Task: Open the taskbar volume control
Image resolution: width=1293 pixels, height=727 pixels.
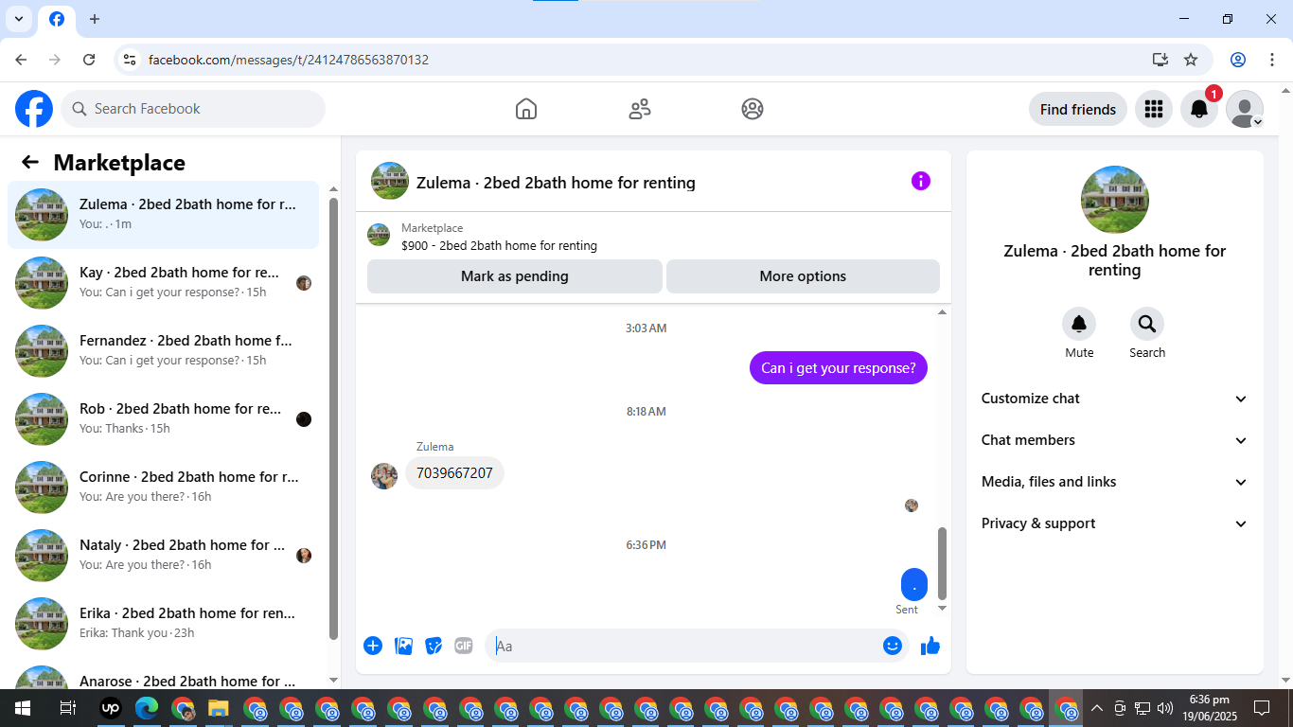Action: tap(1165, 708)
